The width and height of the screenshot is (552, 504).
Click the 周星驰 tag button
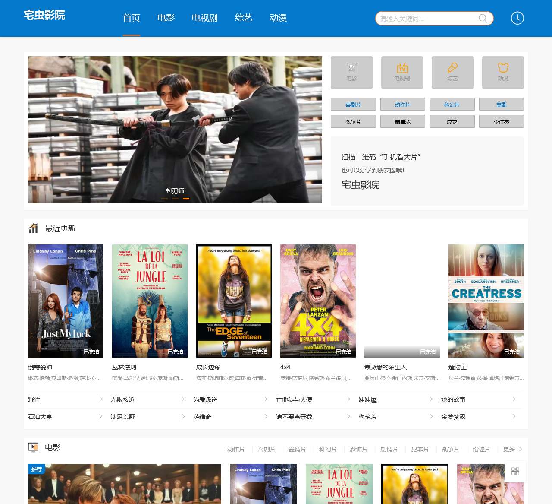(402, 122)
